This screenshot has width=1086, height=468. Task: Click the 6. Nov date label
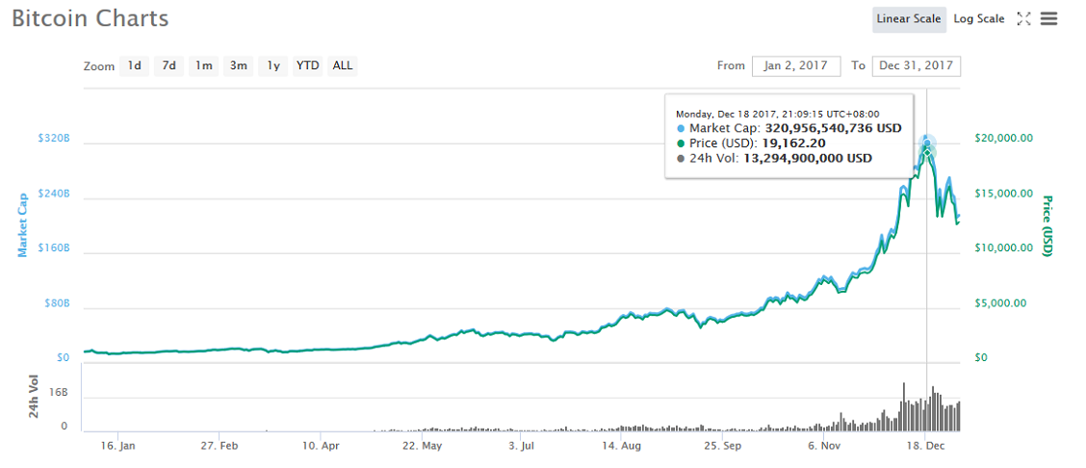click(x=822, y=447)
